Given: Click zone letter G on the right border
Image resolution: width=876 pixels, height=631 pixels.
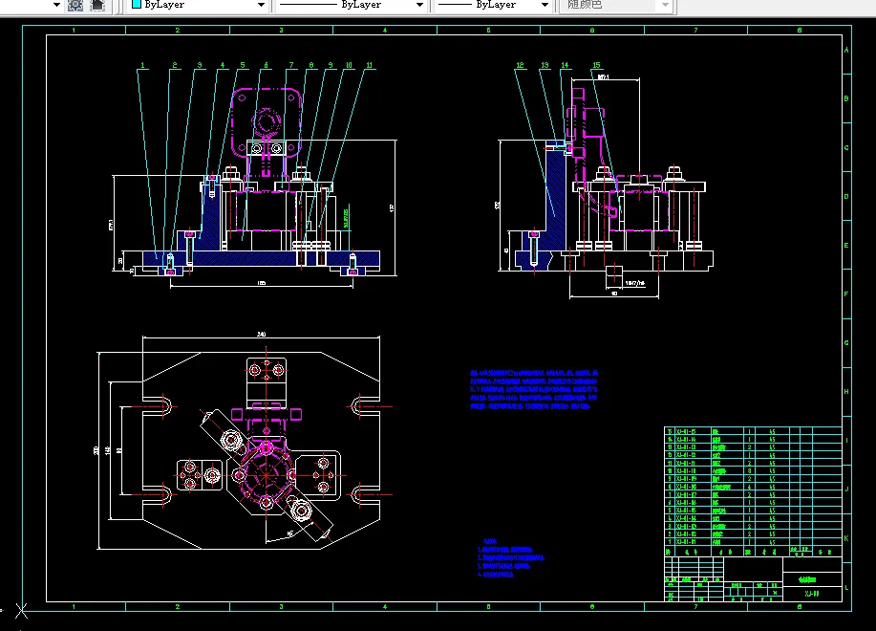Looking at the screenshot, I should (x=846, y=343).
